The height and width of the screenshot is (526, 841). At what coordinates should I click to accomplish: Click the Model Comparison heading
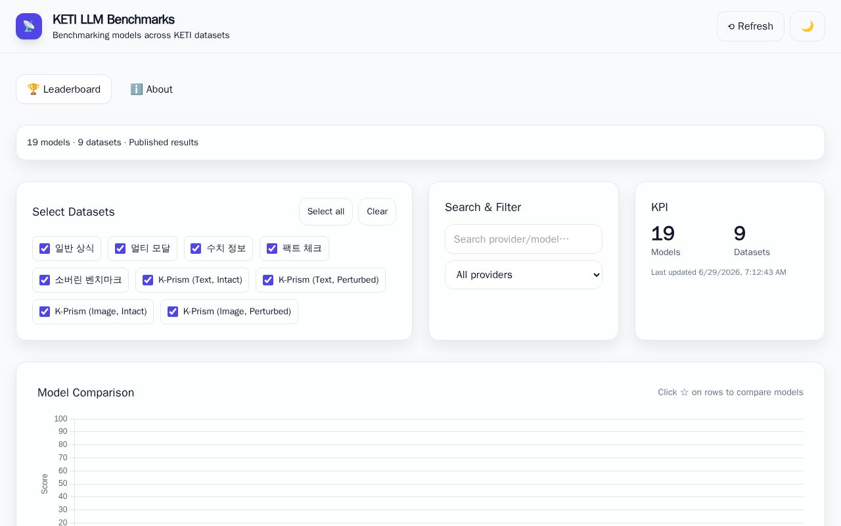click(x=86, y=393)
